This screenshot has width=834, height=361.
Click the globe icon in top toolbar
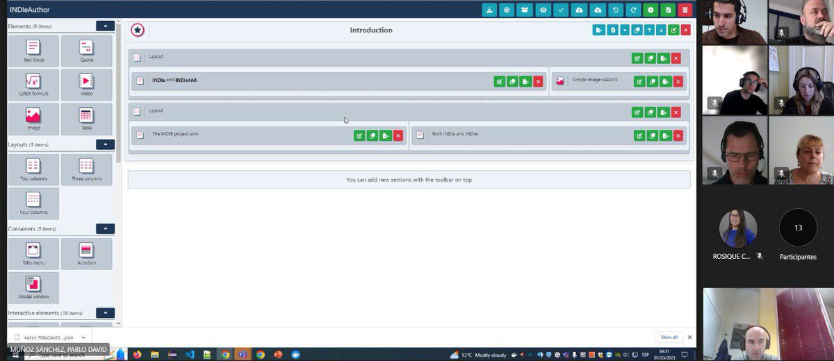[x=507, y=10]
